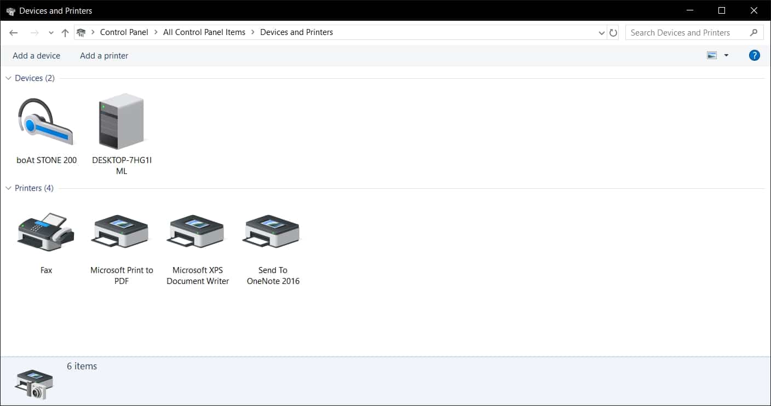771x406 pixels.
Task: Select the Fax printer icon
Action: 46,232
